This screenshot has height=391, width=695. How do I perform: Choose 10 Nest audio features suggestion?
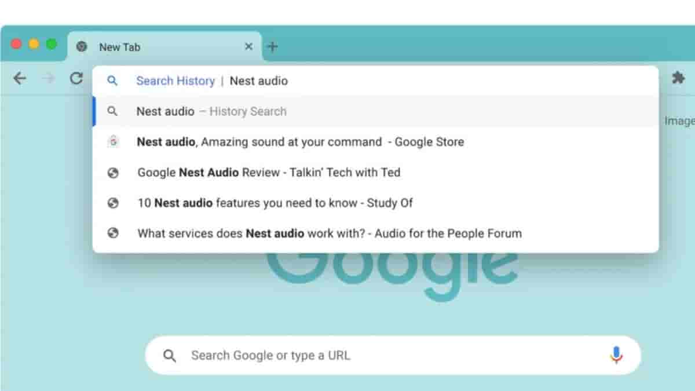click(275, 203)
